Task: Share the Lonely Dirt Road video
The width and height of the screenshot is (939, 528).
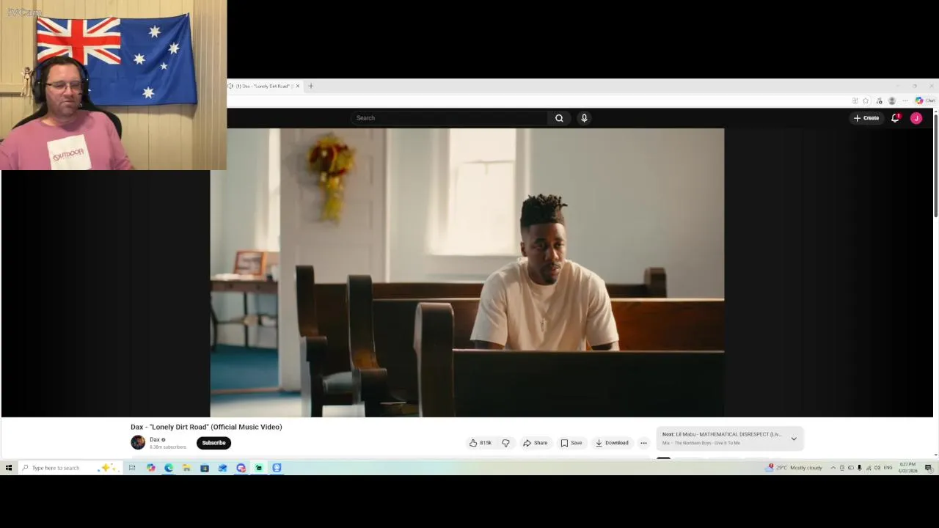Action: (x=535, y=443)
